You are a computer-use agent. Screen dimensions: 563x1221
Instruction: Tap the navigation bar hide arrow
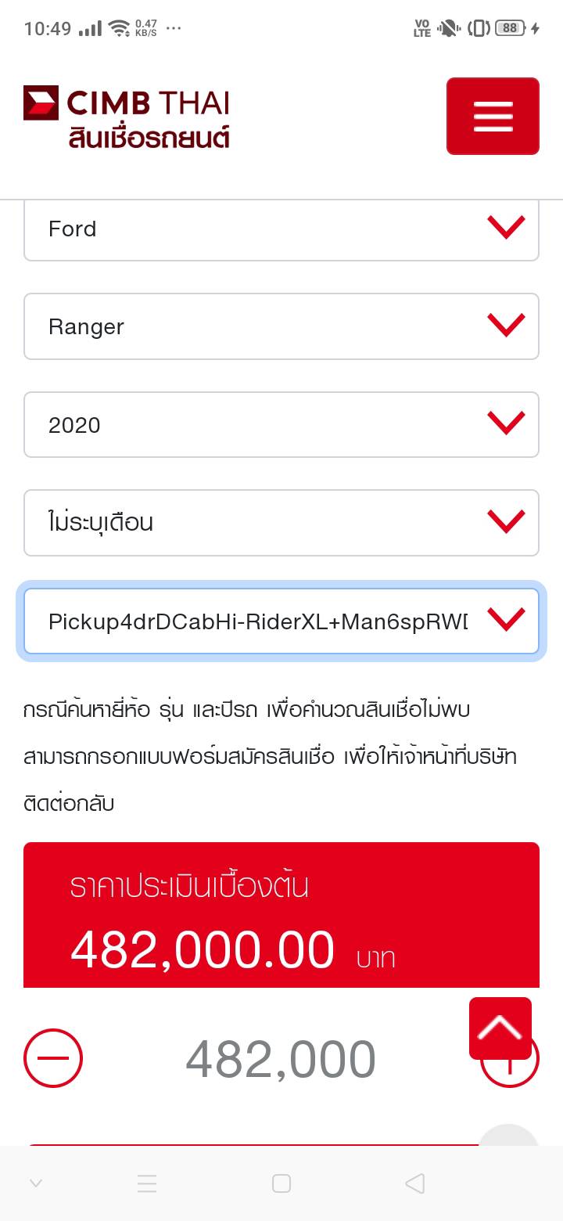pos(35,1183)
